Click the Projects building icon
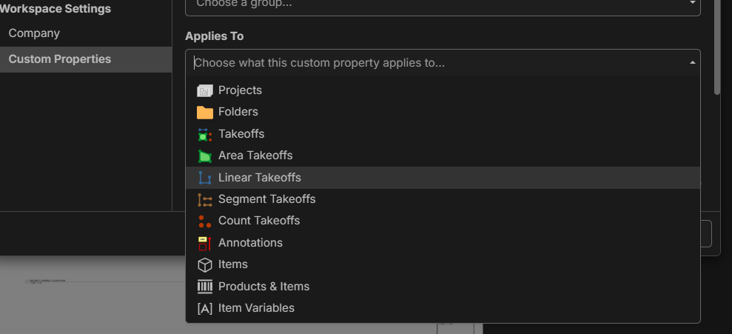 pos(205,90)
